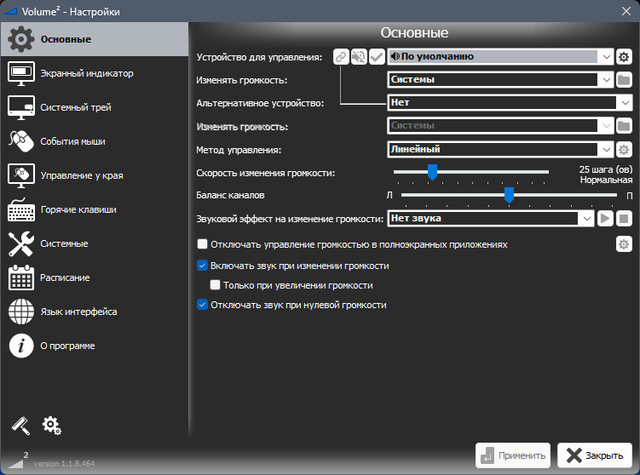Uncheck Включать звук при изменении громкости

pyautogui.click(x=203, y=266)
